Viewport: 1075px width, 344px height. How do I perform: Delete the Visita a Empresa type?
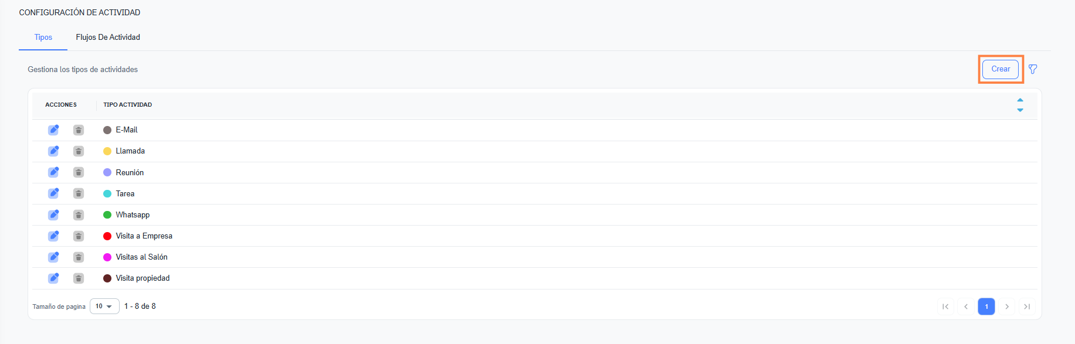(x=79, y=236)
